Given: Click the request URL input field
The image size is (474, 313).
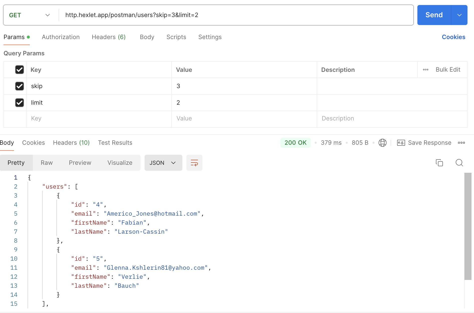Looking at the screenshot, I should tap(235, 15).
